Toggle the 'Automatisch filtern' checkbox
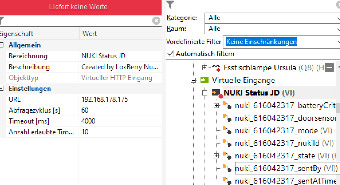Image resolution: width=340 pixels, height=185 pixels. pos(170,53)
